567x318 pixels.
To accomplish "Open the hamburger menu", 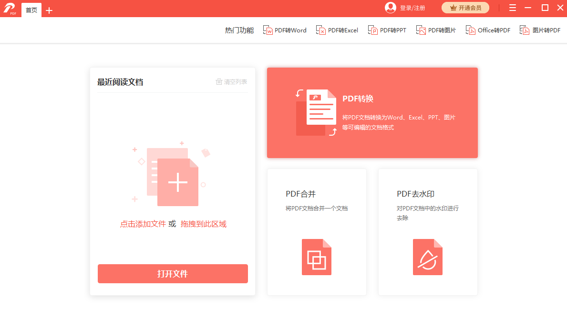I will tap(512, 8).
